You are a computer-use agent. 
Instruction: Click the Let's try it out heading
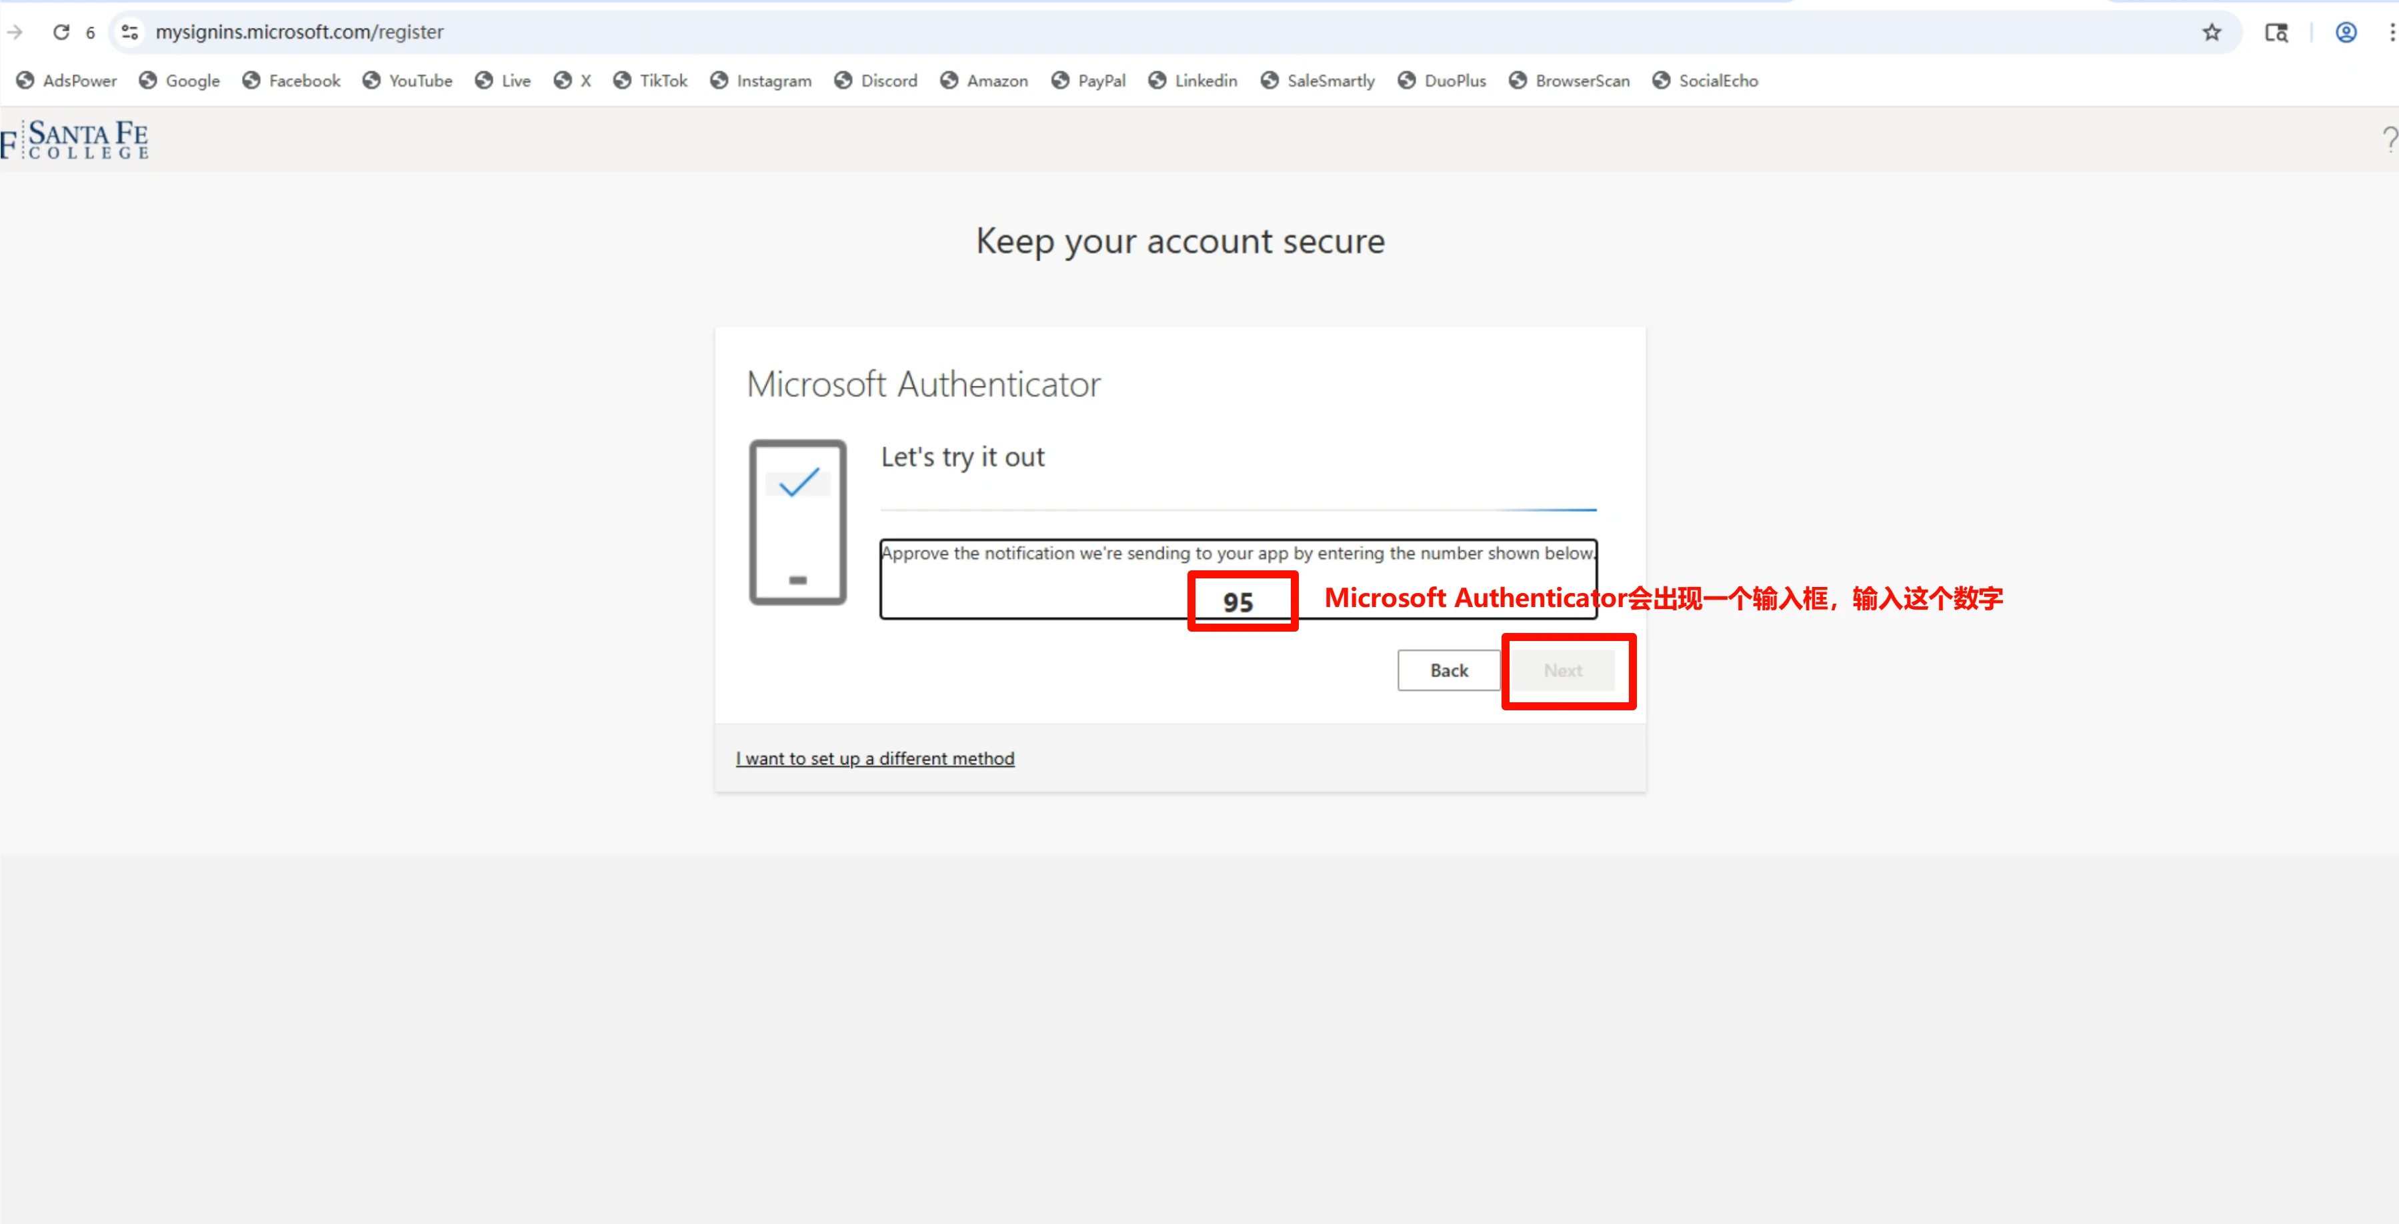click(963, 457)
